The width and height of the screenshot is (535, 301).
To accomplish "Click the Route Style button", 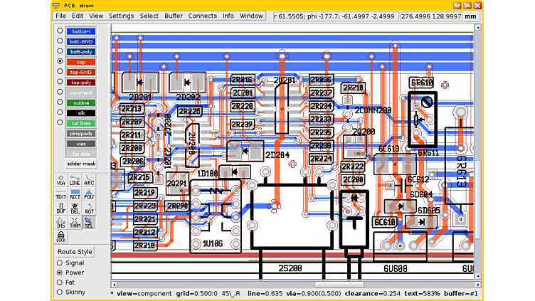I will point(75,252).
